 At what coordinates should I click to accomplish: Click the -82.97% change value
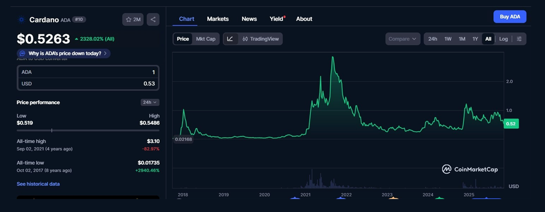click(x=150, y=149)
